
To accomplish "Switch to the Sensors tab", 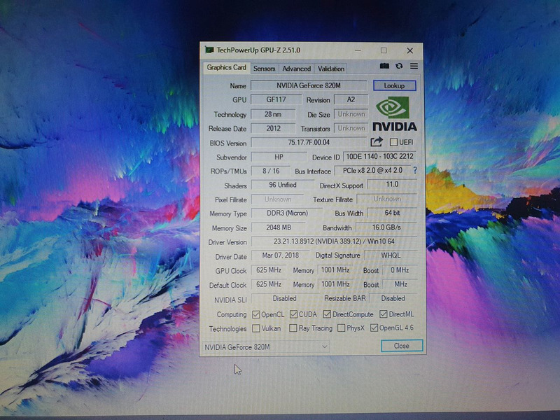I will pos(265,69).
